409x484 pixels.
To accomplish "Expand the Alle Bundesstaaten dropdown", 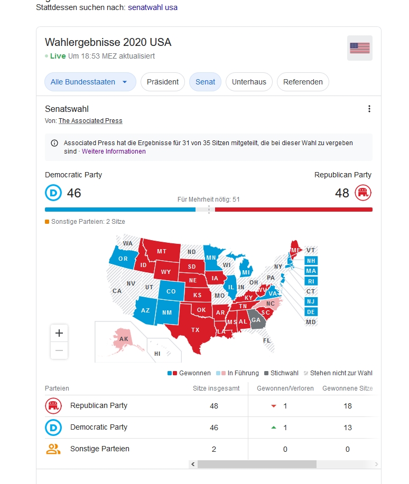I will pos(90,82).
